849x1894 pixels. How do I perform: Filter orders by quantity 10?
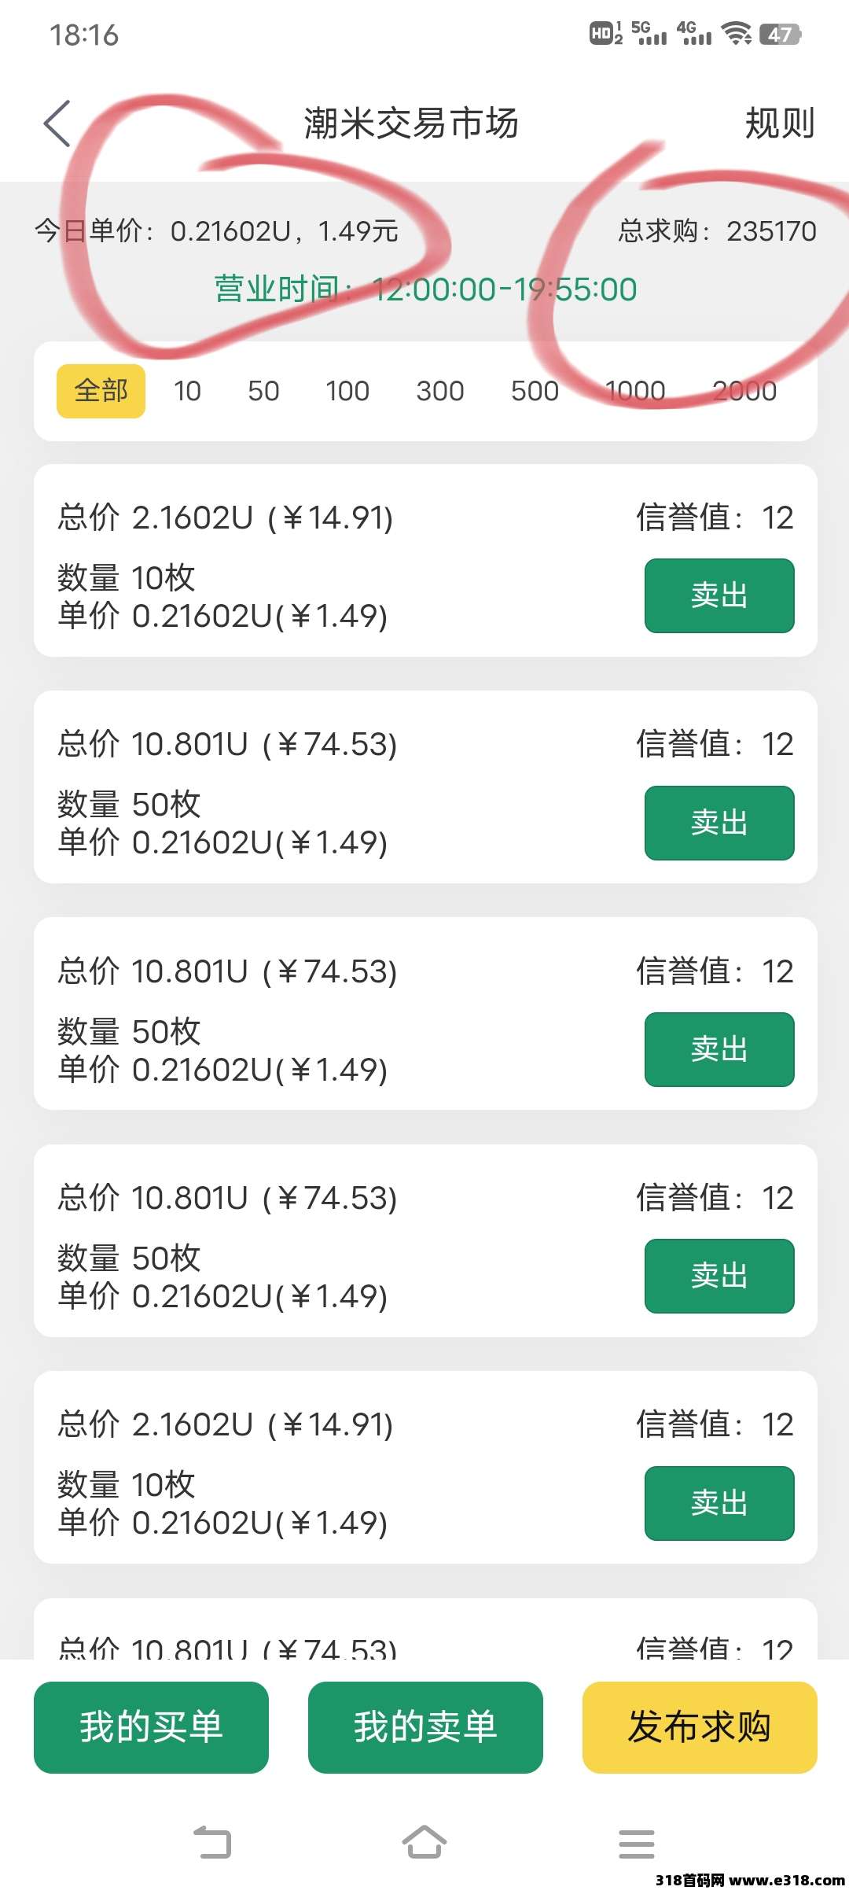click(x=187, y=391)
